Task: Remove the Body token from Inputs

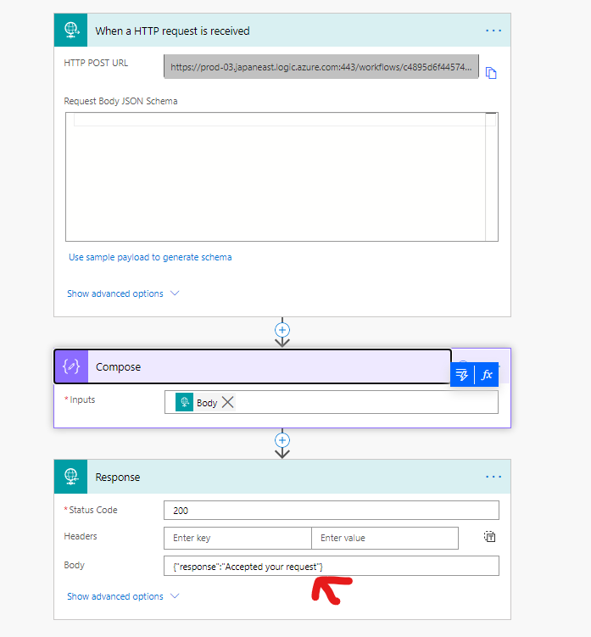Action: click(228, 402)
